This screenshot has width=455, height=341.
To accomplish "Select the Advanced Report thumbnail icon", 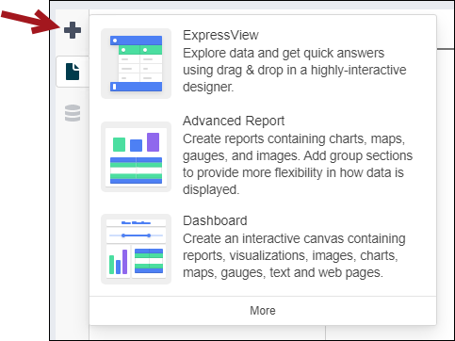I will (x=136, y=156).
